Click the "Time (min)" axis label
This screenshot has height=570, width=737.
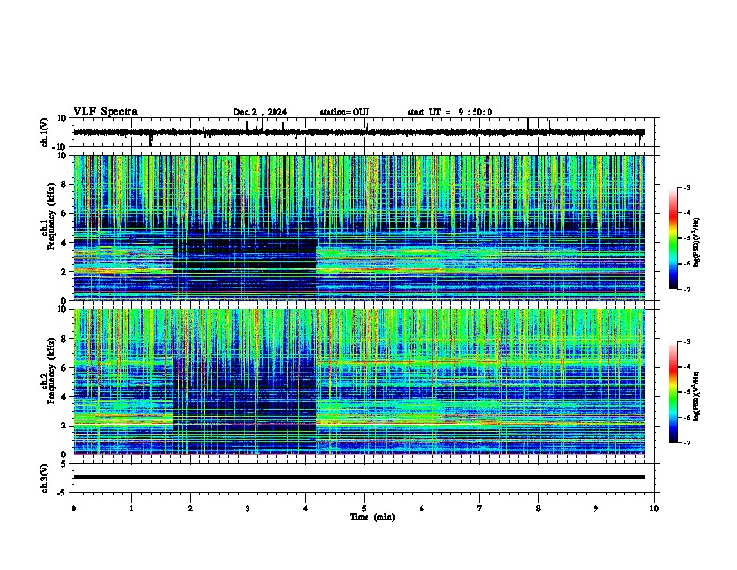pyautogui.click(x=372, y=517)
